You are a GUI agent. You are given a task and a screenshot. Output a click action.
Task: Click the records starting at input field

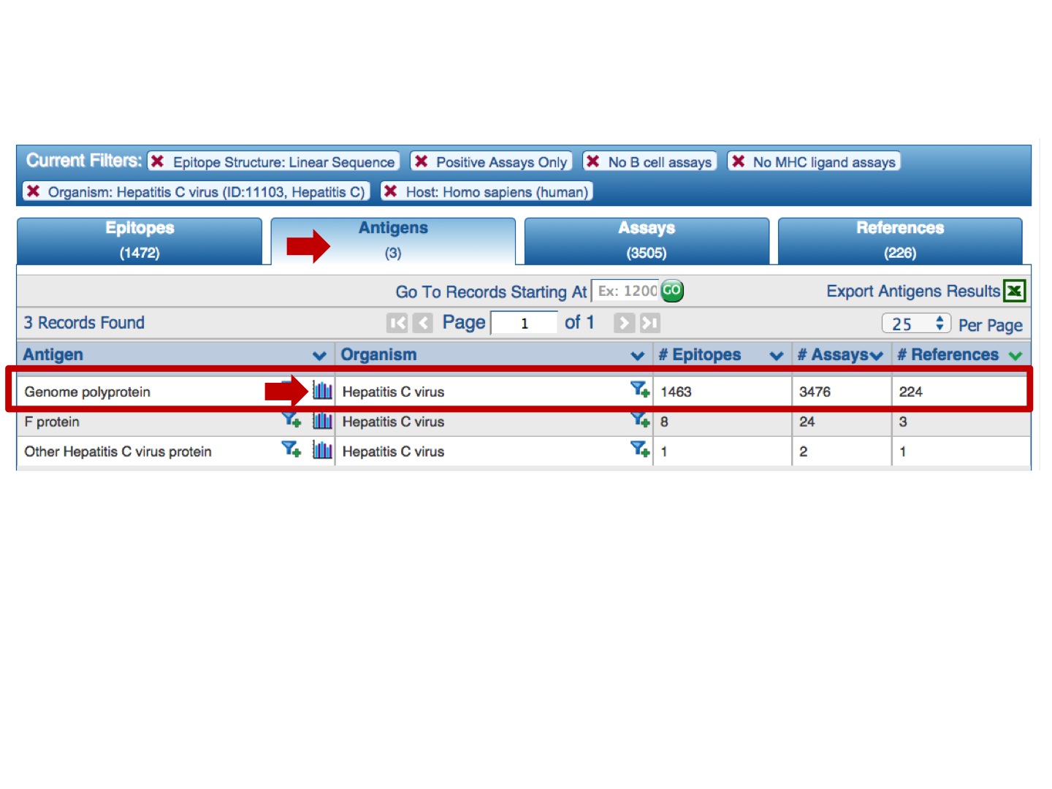tap(625, 291)
